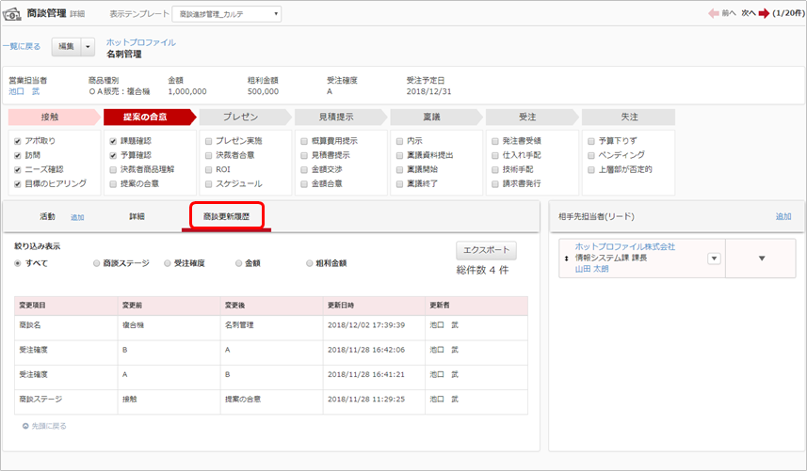Click timestamp 2018/11/28 16:42:06
The image size is (807, 471).
[x=366, y=350]
